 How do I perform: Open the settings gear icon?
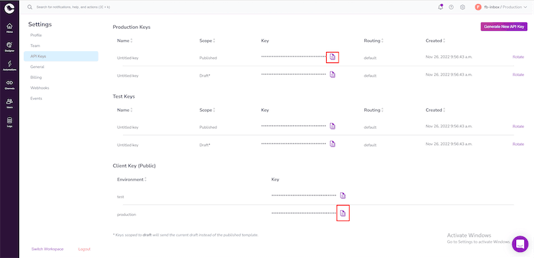pos(462,7)
